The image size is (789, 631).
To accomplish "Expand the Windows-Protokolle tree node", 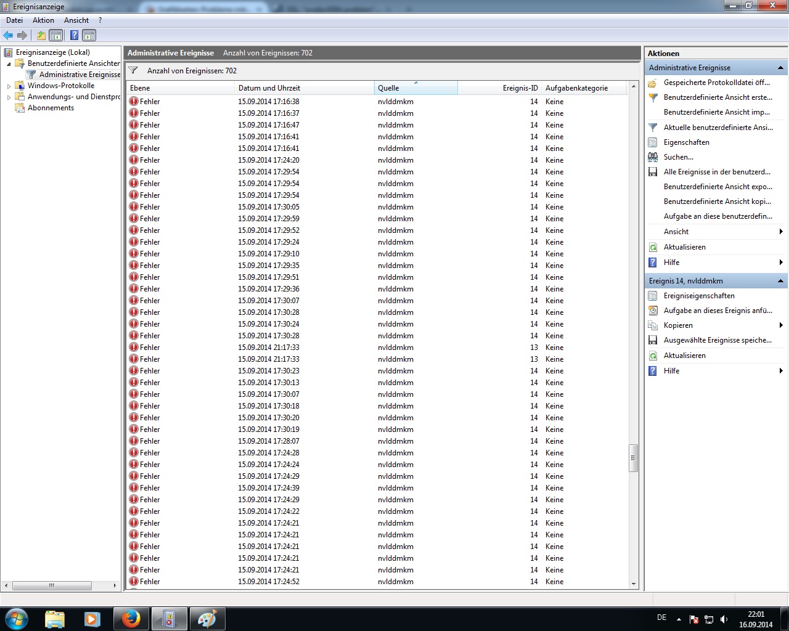I will (9, 86).
